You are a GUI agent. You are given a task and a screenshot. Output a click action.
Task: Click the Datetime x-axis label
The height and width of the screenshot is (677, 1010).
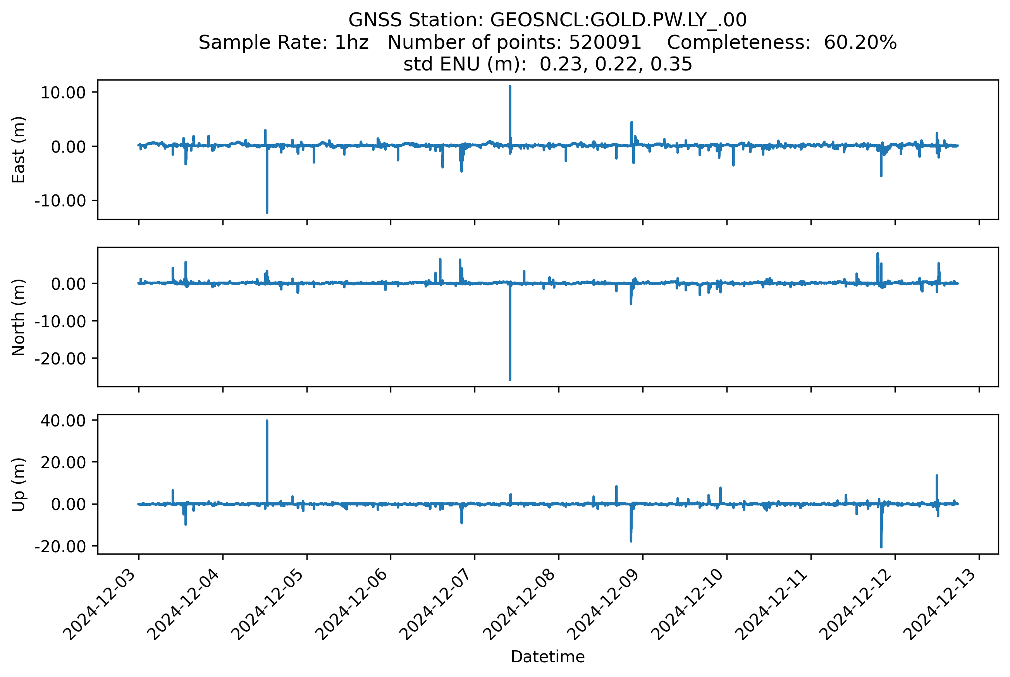tap(547, 657)
